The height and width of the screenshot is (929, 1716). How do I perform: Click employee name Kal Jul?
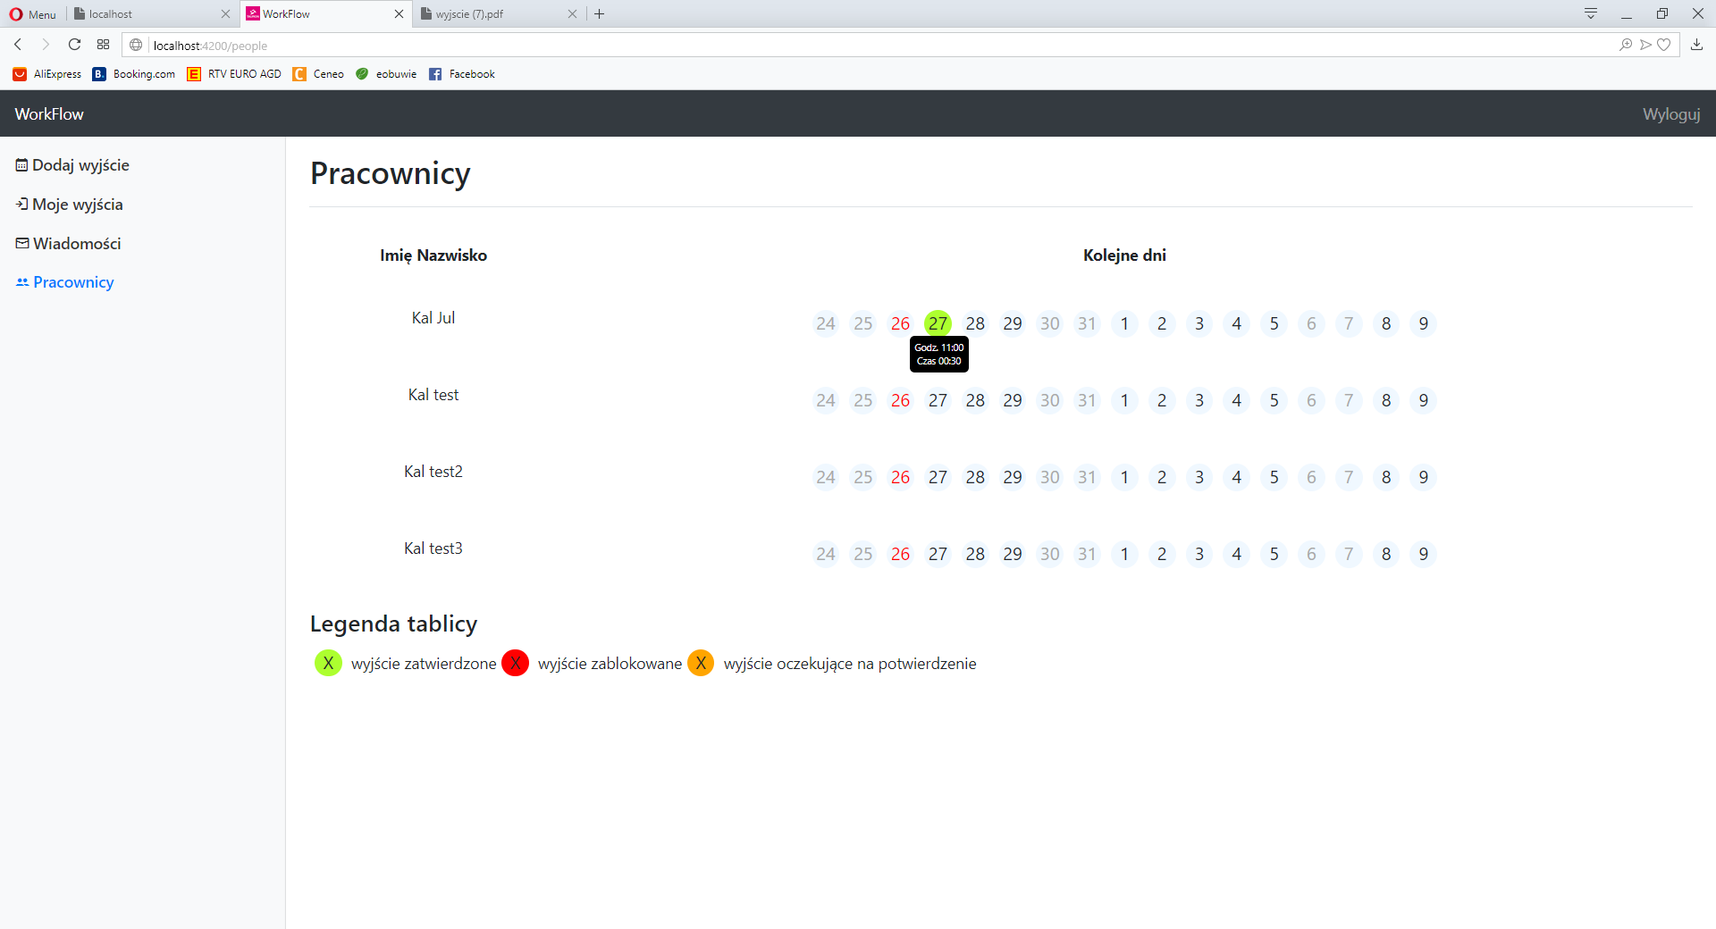pyautogui.click(x=433, y=318)
